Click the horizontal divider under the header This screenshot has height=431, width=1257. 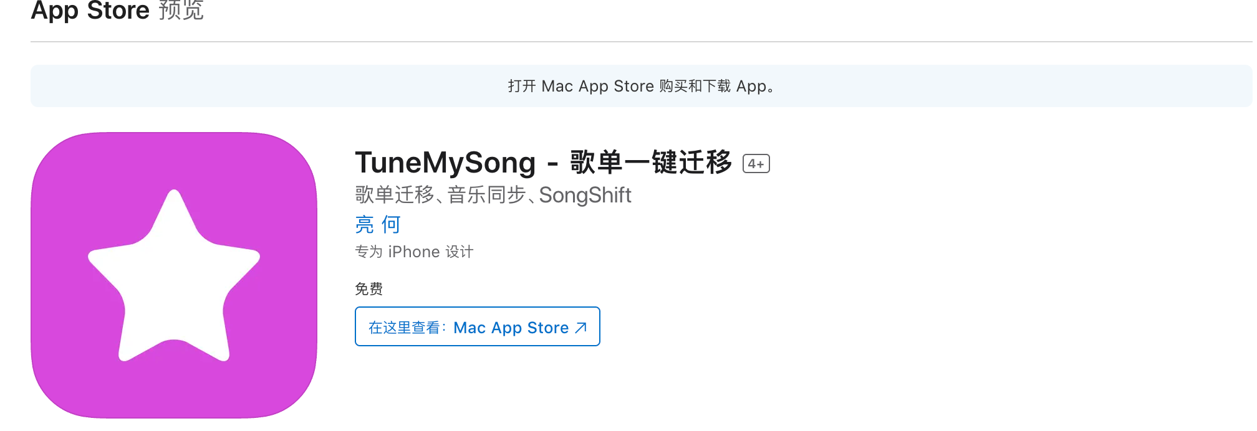(641, 42)
